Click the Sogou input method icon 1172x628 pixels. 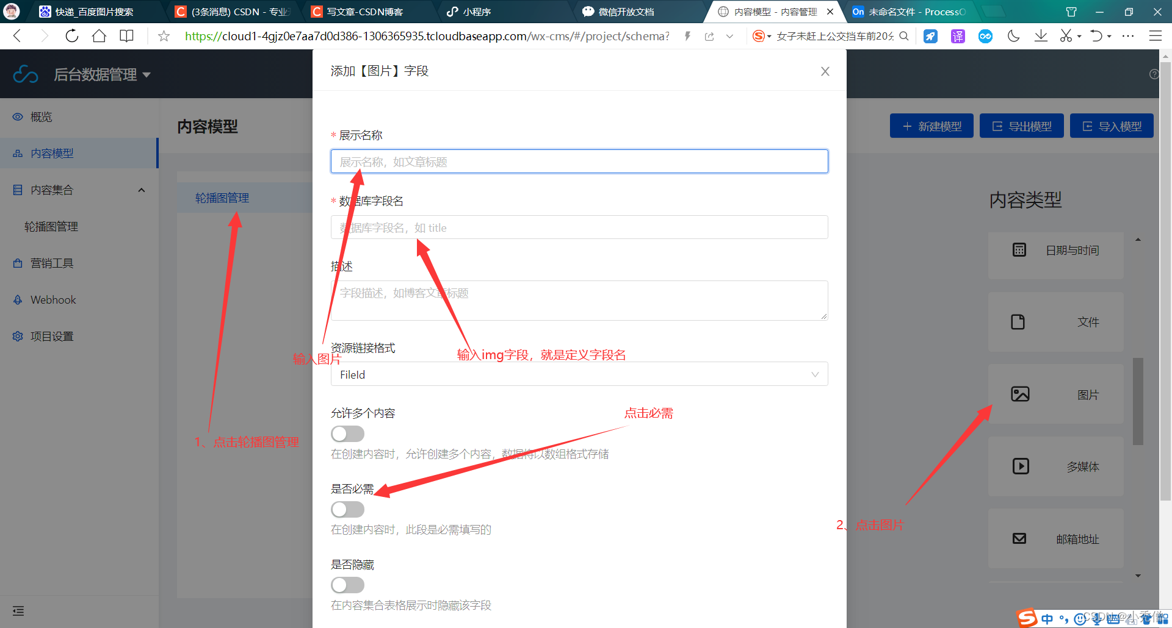coord(1027,618)
